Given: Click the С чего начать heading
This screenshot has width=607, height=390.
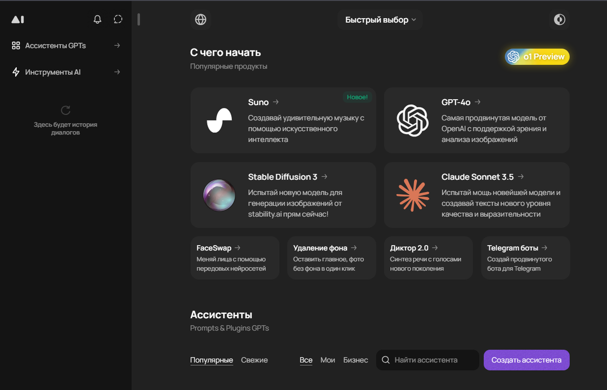Looking at the screenshot, I should [226, 53].
